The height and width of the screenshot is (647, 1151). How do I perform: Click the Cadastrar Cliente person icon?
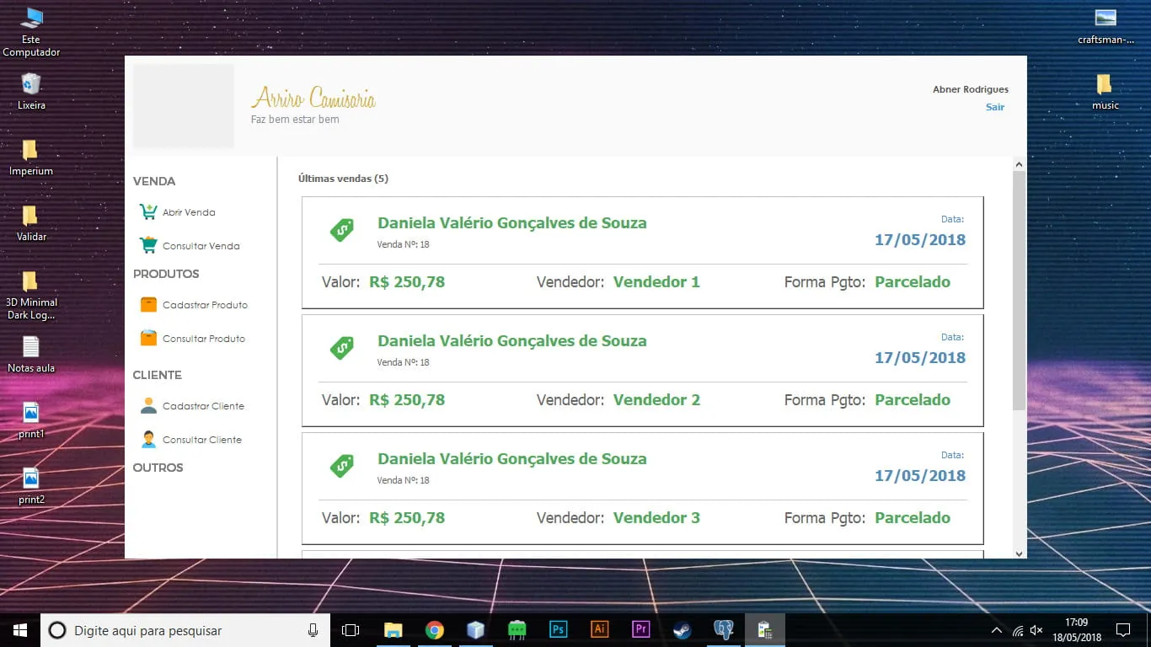(148, 405)
